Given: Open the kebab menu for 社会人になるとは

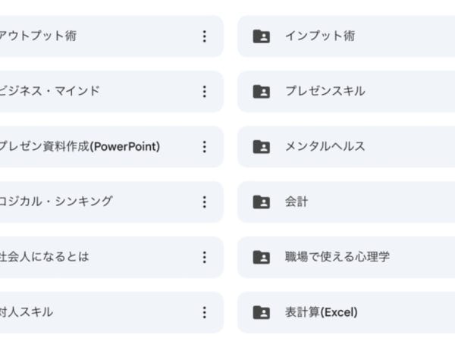Looking at the screenshot, I should point(204,257).
